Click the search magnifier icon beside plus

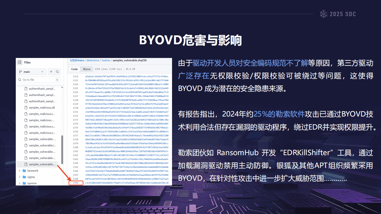click(57, 72)
